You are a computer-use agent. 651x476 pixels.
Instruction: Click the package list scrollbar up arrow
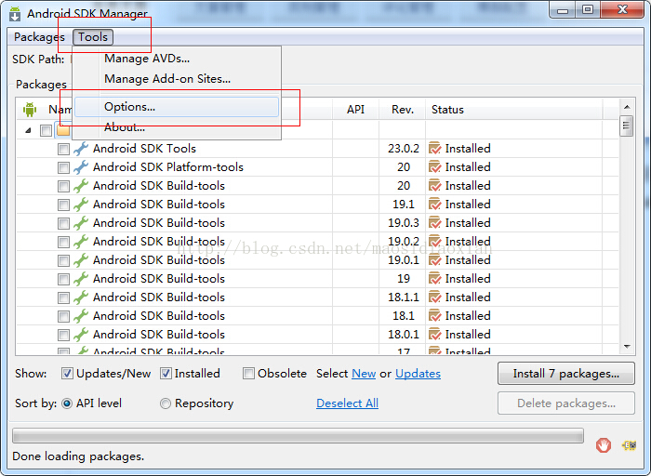tap(627, 107)
